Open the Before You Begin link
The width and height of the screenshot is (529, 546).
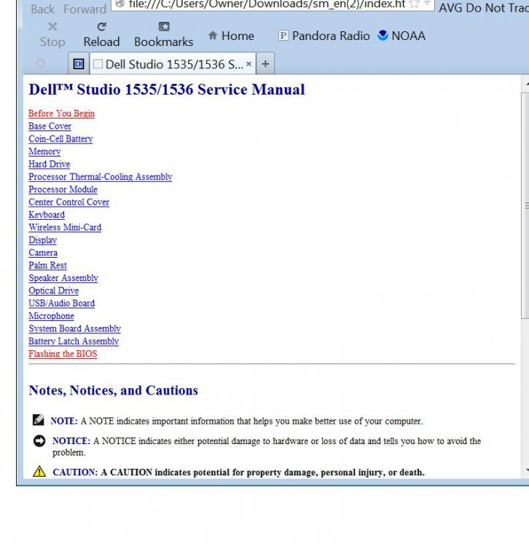pos(61,114)
